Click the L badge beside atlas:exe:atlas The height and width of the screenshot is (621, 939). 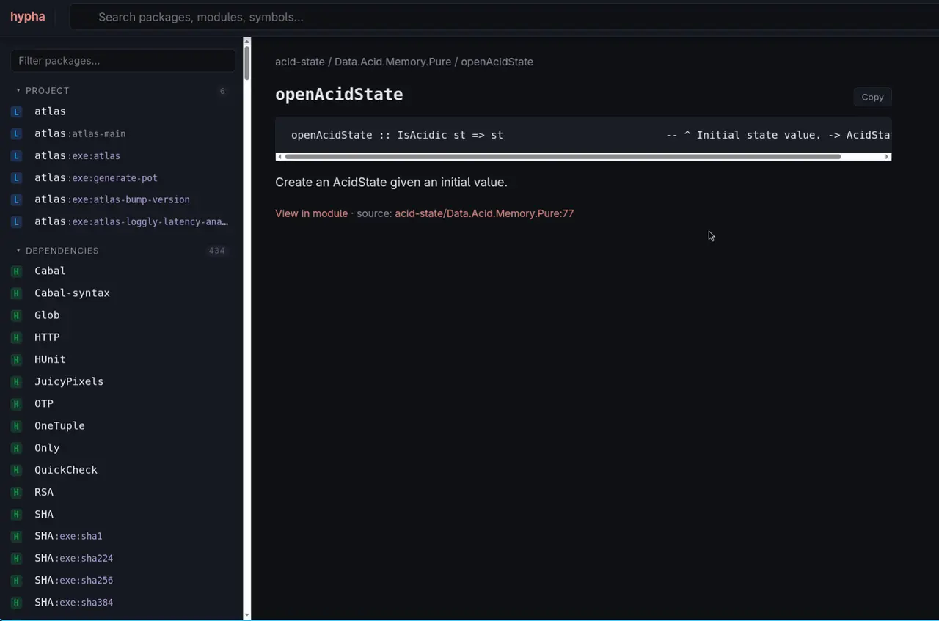point(16,155)
